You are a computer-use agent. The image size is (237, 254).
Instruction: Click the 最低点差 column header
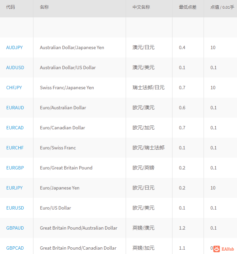188,7
